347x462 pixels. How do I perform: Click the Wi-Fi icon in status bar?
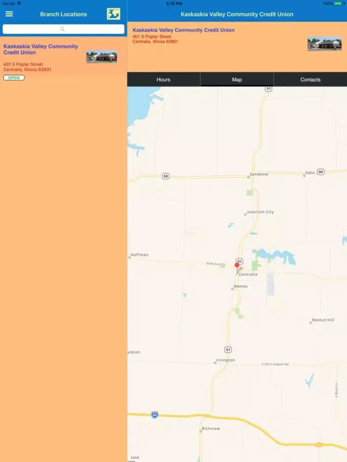(19, 3)
